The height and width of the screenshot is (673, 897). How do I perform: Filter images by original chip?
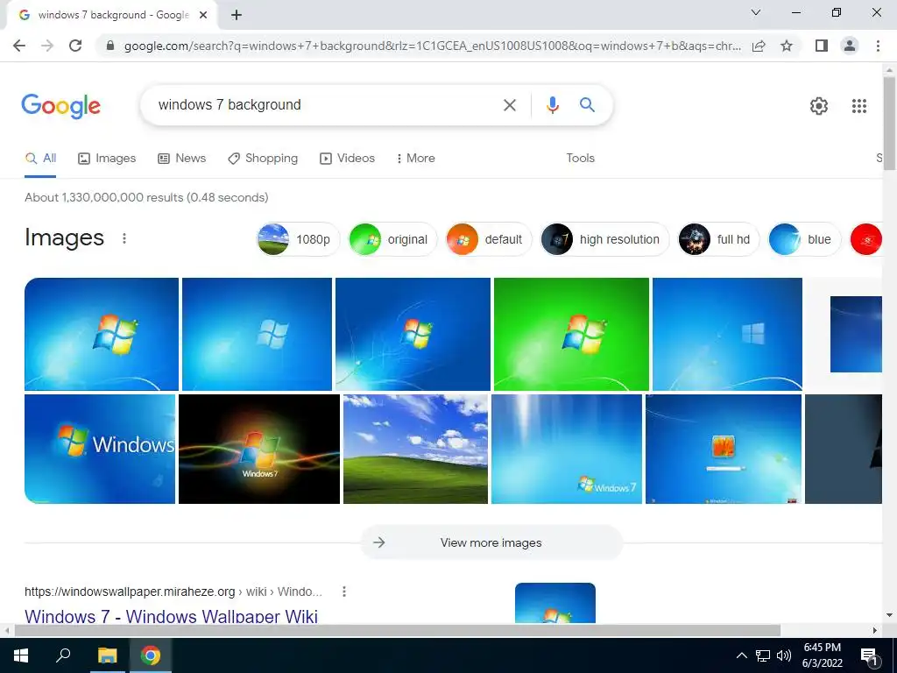click(x=392, y=239)
